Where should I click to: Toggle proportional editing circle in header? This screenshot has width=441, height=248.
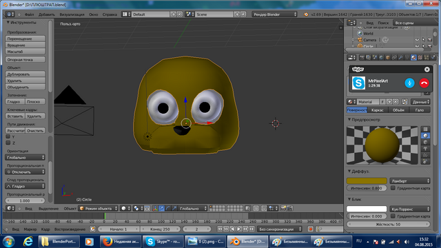[256, 209]
